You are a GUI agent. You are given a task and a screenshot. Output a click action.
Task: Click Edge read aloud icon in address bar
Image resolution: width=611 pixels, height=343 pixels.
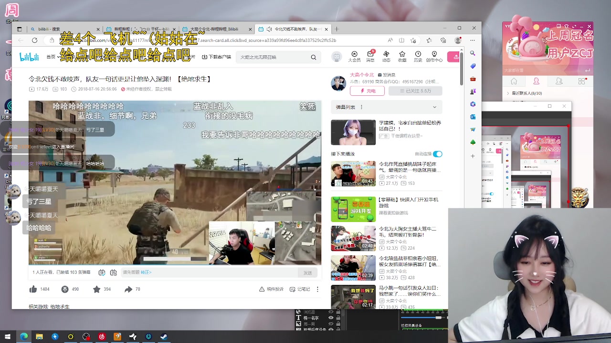pyautogui.click(x=390, y=40)
